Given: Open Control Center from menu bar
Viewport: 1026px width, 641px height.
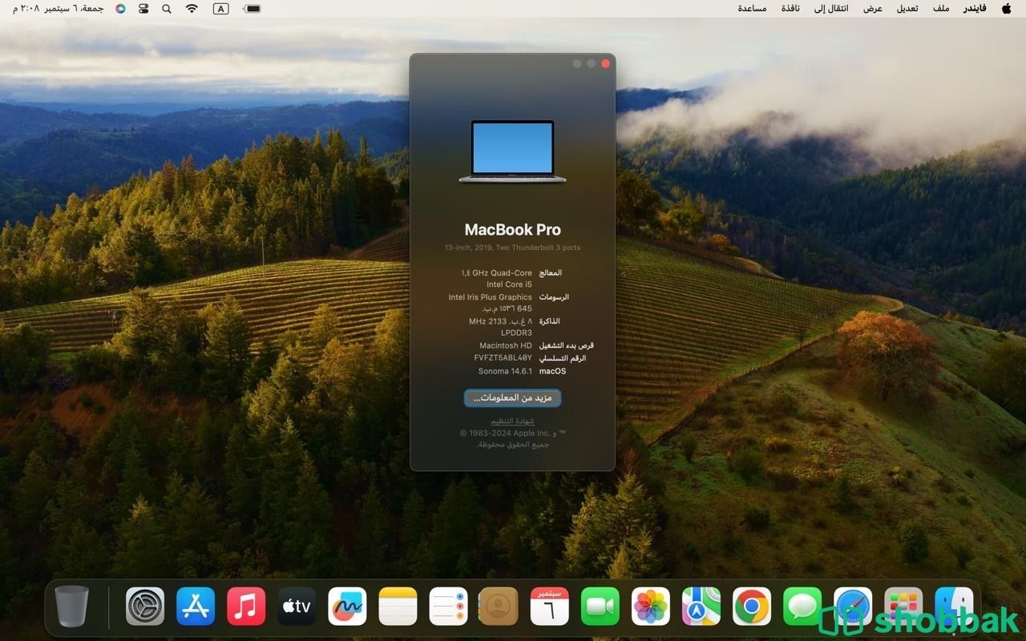Looking at the screenshot, I should coord(143,8).
